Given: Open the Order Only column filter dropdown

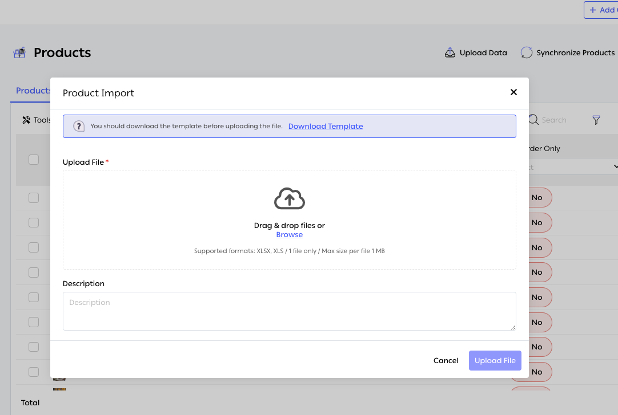Looking at the screenshot, I should click(573, 167).
